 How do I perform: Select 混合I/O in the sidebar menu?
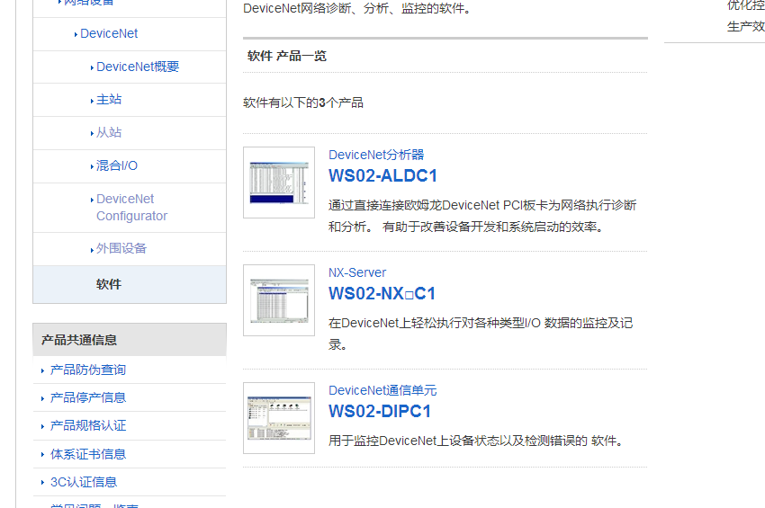coord(117,165)
